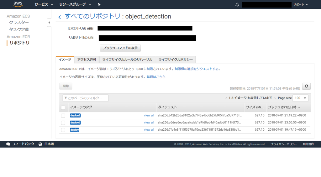Go back using the left chevron icon

coord(60,17)
